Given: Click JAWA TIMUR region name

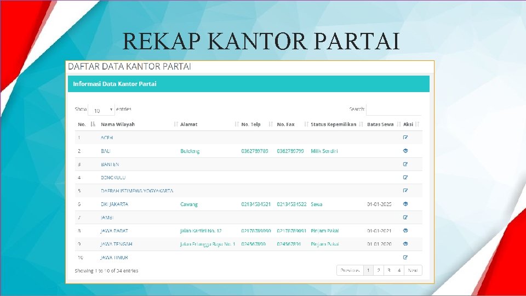Looking at the screenshot, I should tap(114, 258).
